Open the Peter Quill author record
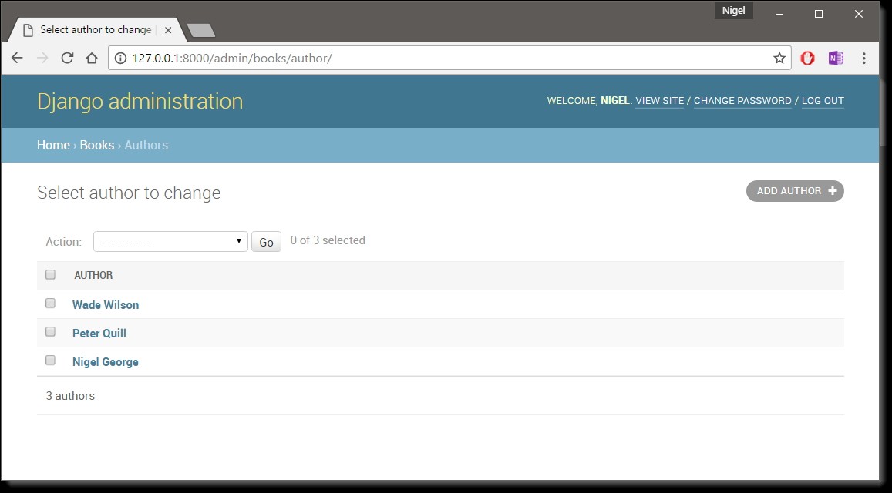The image size is (892, 493). pos(99,334)
